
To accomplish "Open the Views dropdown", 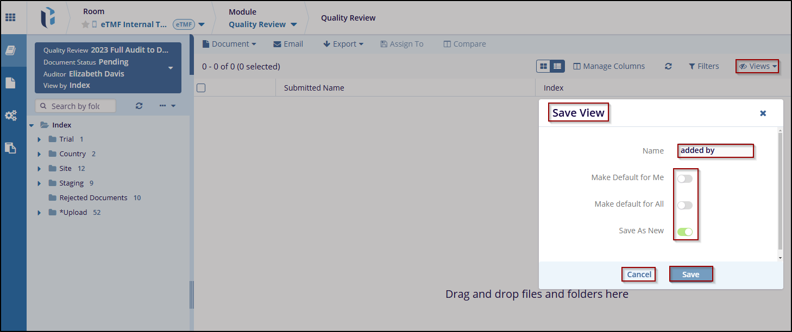I will 758,66.
